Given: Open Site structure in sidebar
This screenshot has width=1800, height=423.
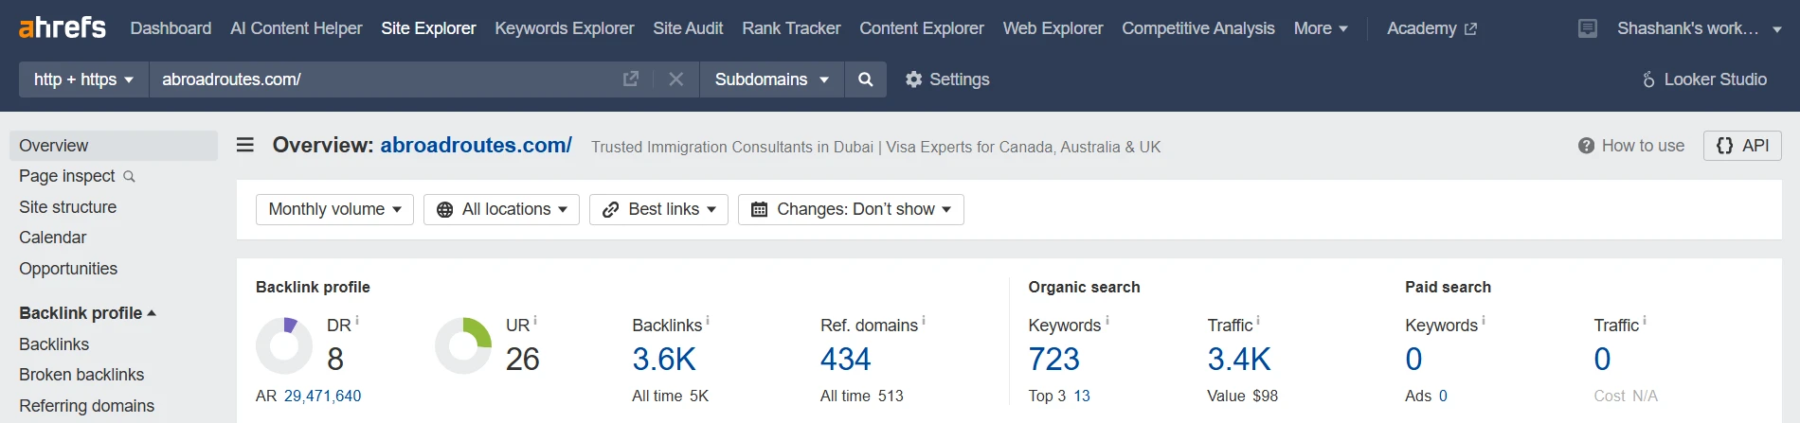Looking at the screenshot, I should coord(68,207).
